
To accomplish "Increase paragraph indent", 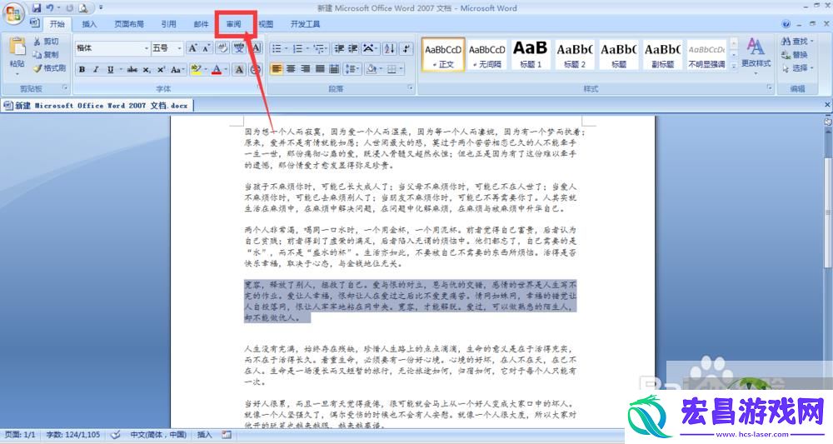I will click(352, 48).
